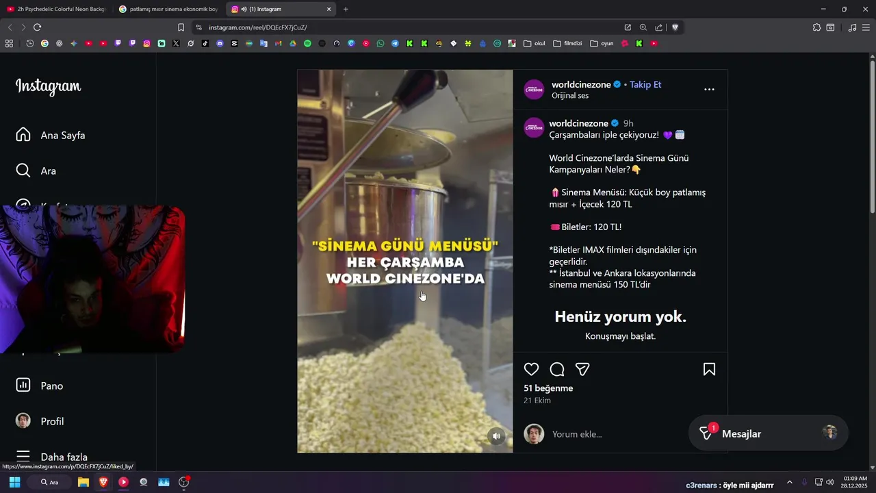Bookmark this page in address bar
Viewport: 876px width, 493px height.
181,27
